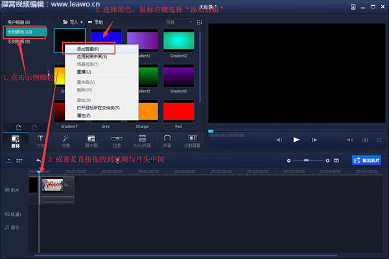
Task: Click the timeline zoom out icon
Action: [x=289, y=161]
